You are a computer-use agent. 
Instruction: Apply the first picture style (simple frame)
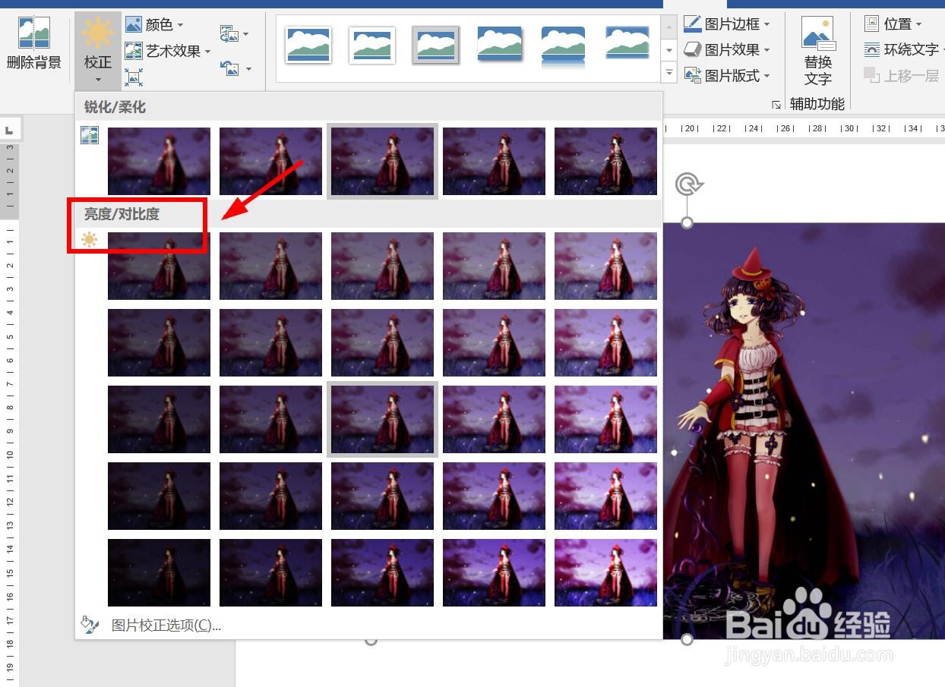tap(308, 44)
